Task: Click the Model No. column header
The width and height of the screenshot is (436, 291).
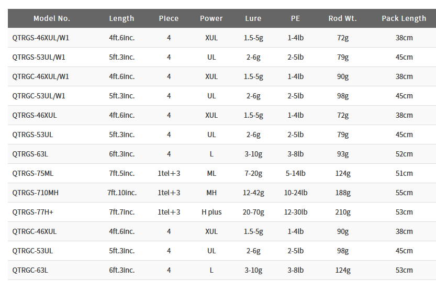Action: pyautogui.click(x=52, y=18)
